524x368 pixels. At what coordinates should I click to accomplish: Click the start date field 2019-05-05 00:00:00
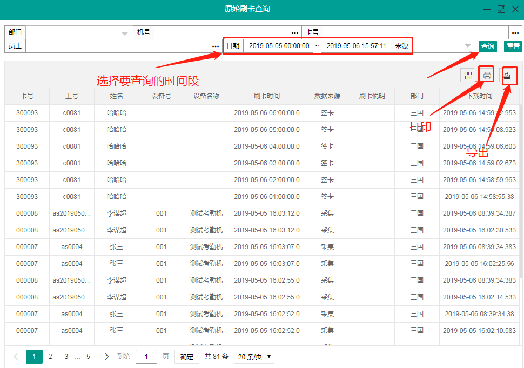pos(279,46)
